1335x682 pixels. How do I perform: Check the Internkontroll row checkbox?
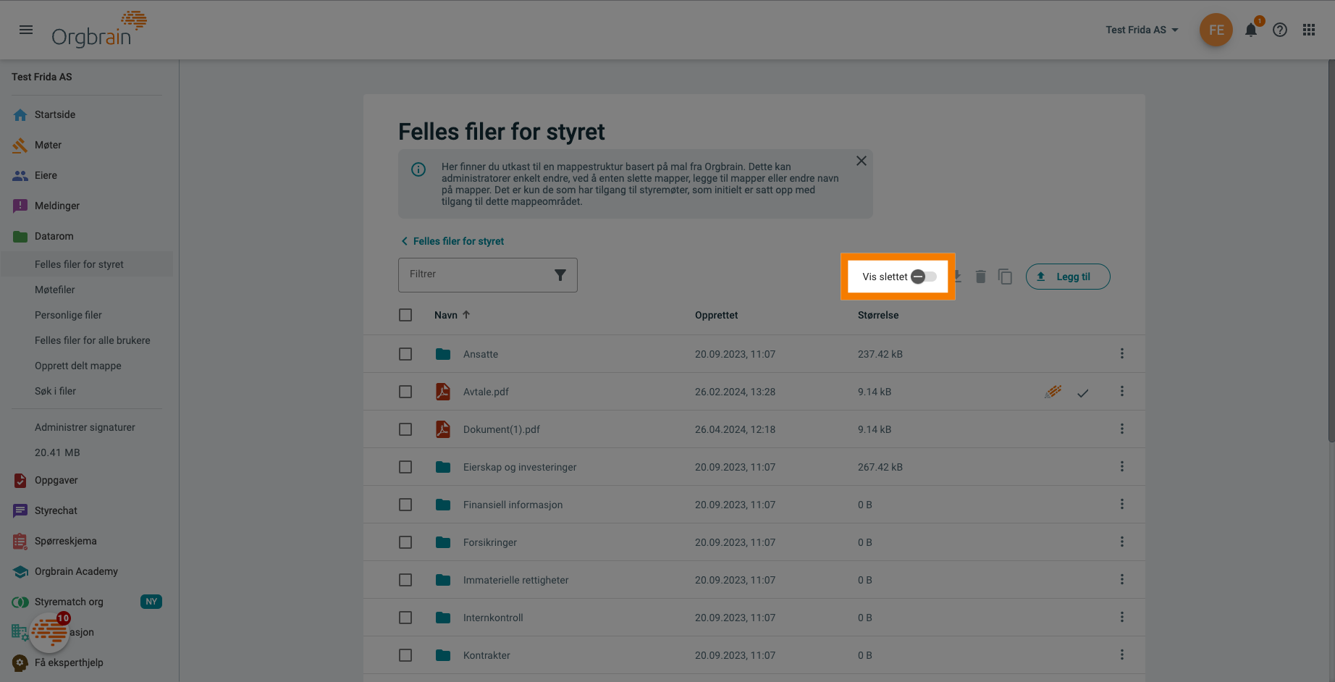(405, 618)
